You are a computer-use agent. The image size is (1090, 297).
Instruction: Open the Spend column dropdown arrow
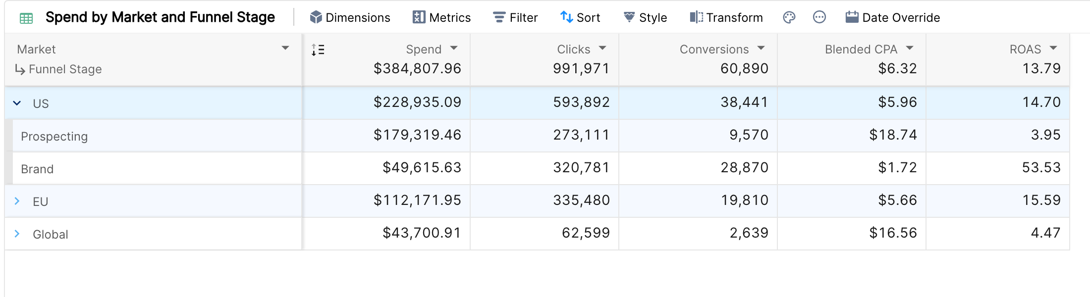point(454,48)
